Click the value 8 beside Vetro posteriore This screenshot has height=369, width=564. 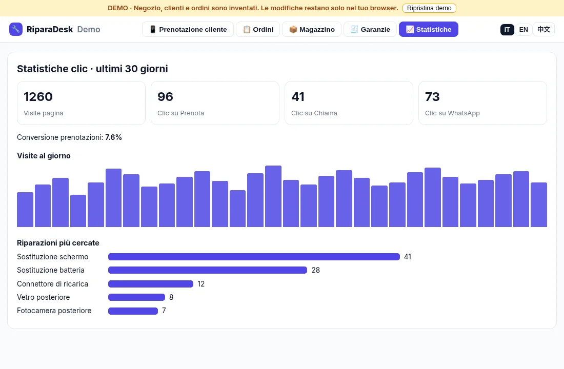(x=171, y=297)
